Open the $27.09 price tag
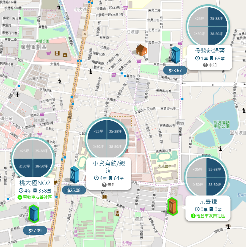246x247 pixels. click(x=35, y=230)
